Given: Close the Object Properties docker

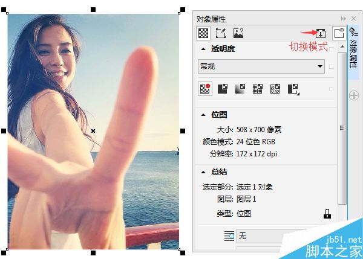Looking at the screenshot, I should [353, 19].
